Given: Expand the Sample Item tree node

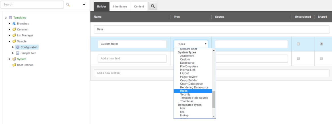Looking at the screenshot, I should click(13, 53).
